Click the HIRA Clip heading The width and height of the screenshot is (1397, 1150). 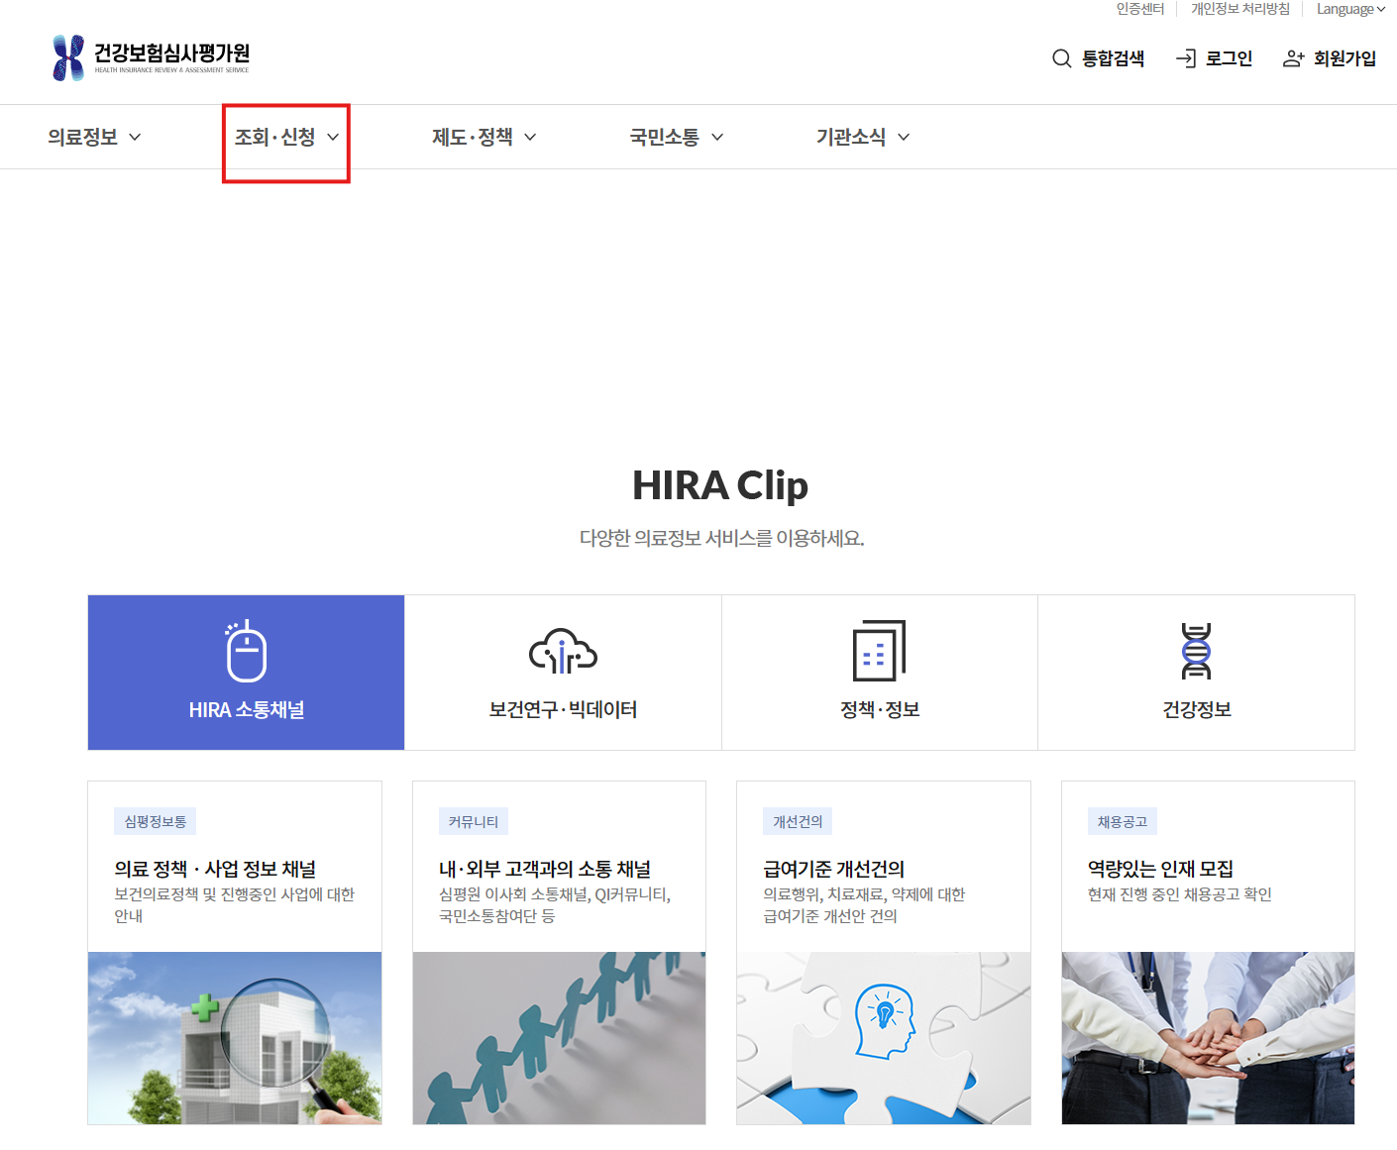720,485
